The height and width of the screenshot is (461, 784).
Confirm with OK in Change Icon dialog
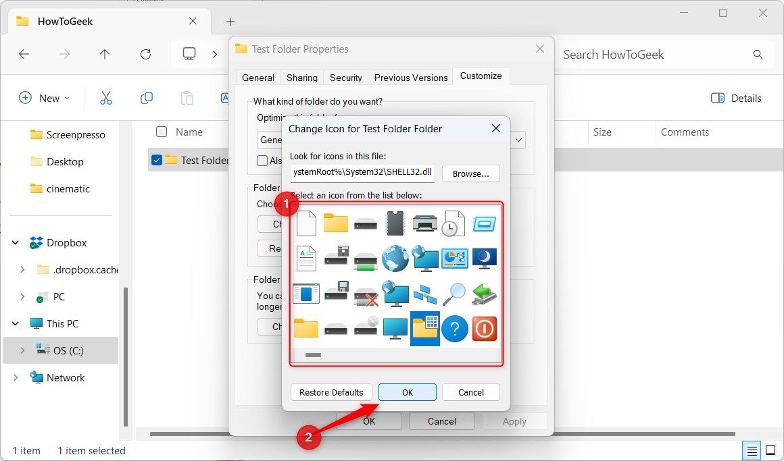click(x=408, y=393)
